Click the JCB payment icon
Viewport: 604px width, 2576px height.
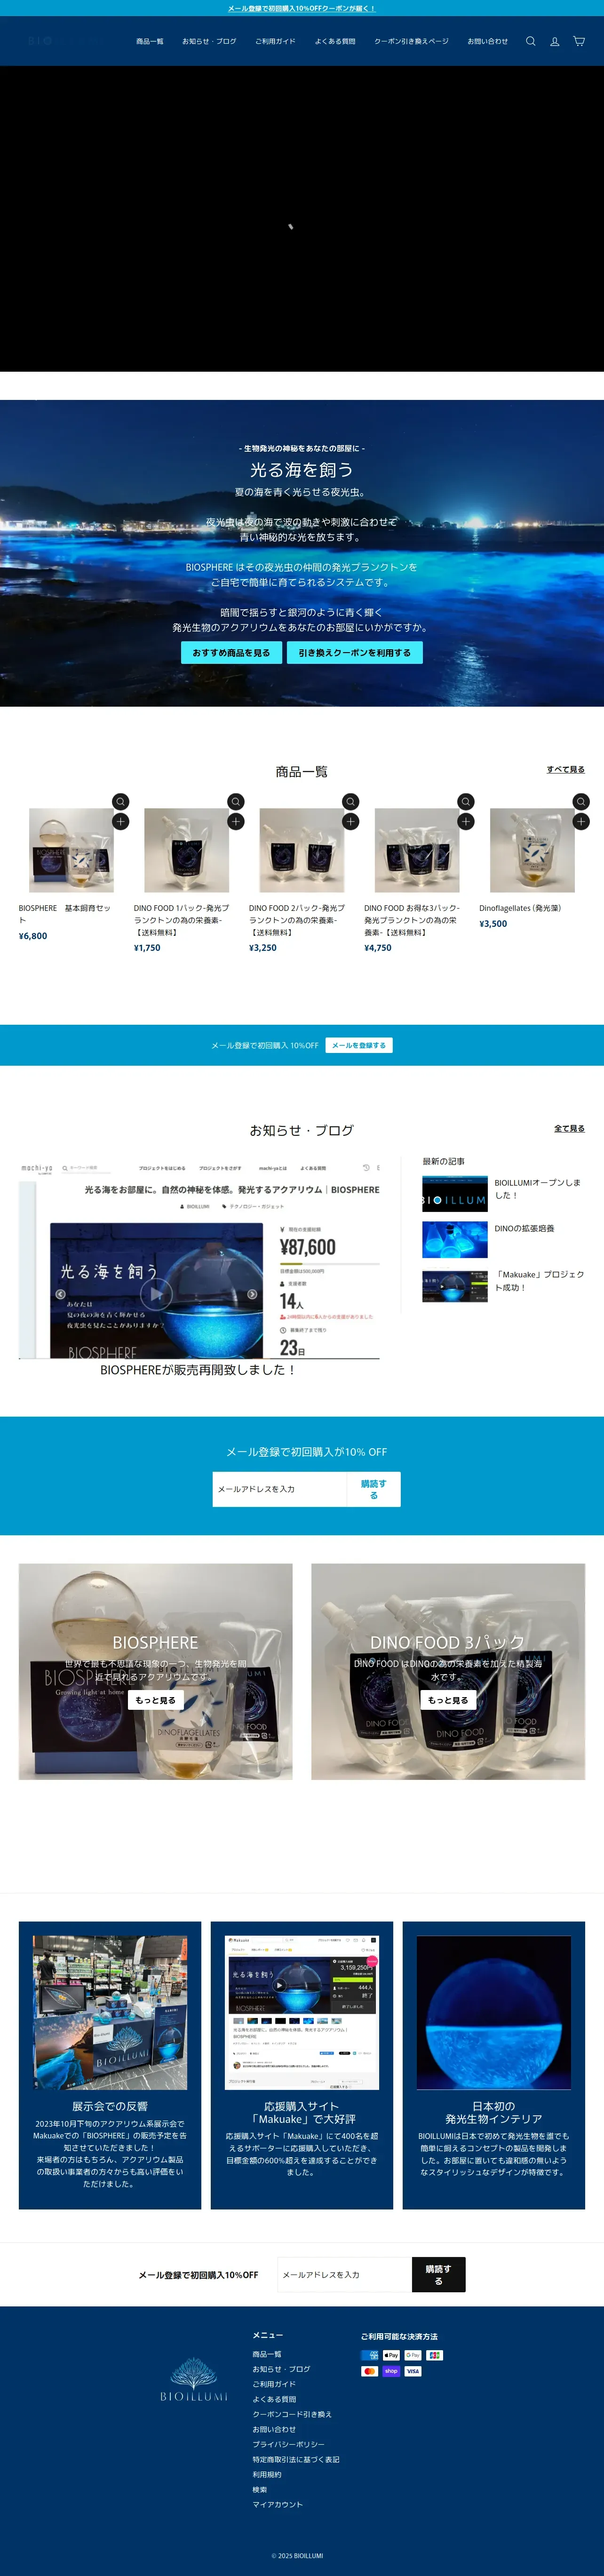pyautogui.click(x=435, y=2355)
